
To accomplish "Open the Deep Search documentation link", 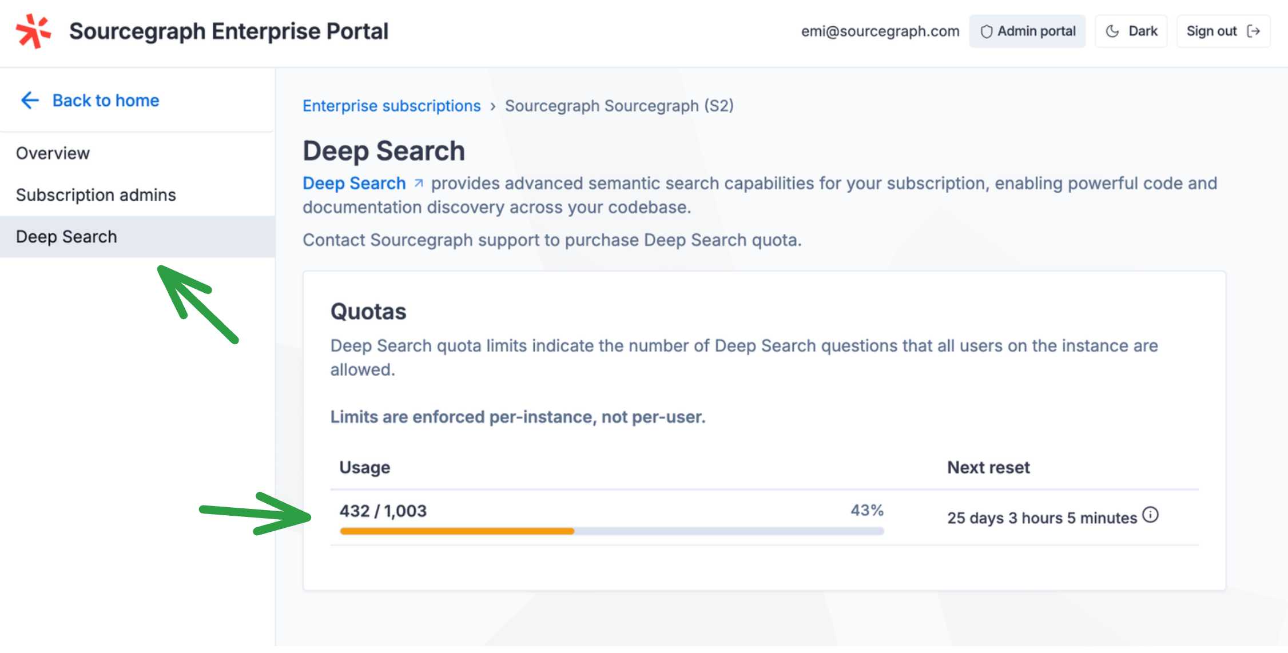I will [x=354, y=183].
